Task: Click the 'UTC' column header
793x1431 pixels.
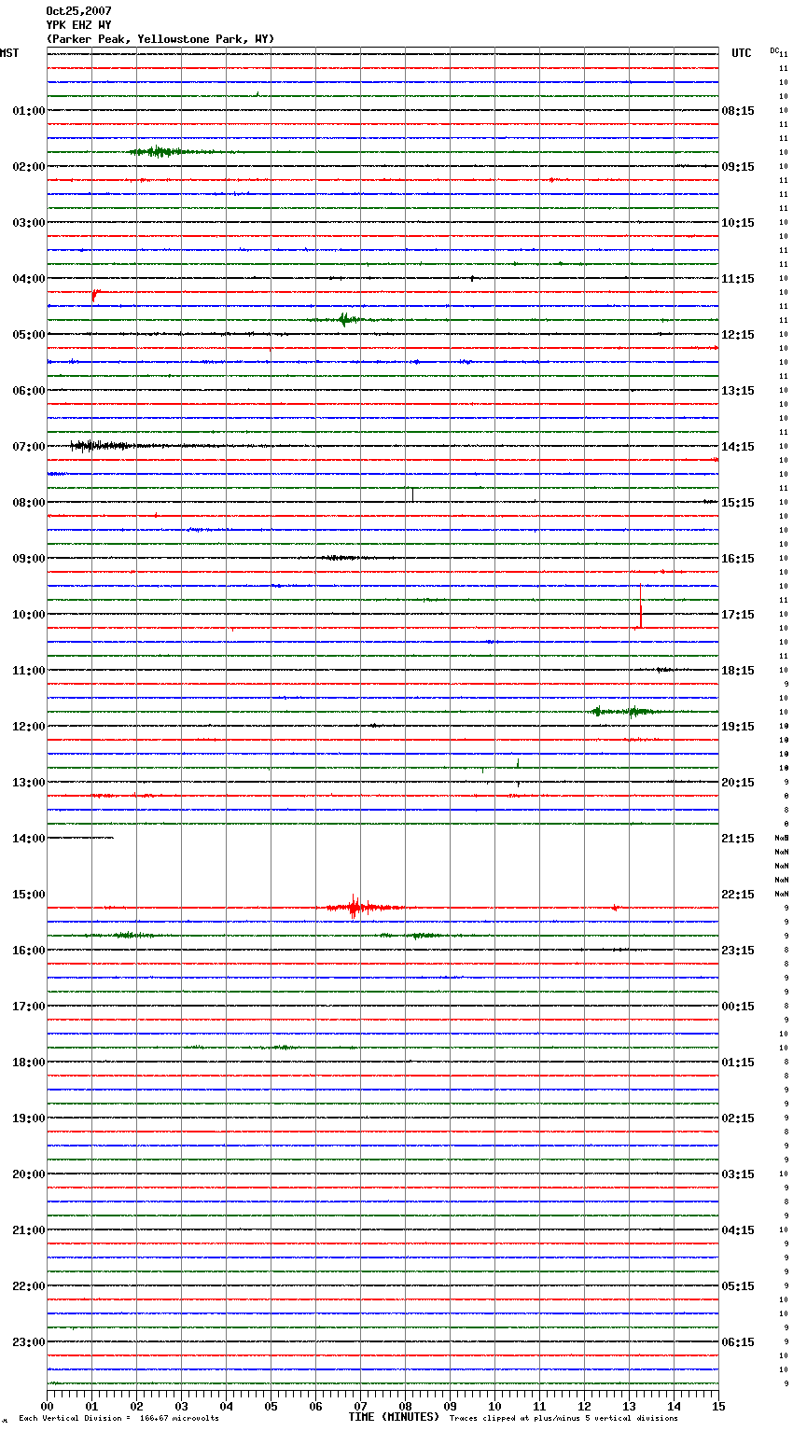Action: (x=742, y=53)
